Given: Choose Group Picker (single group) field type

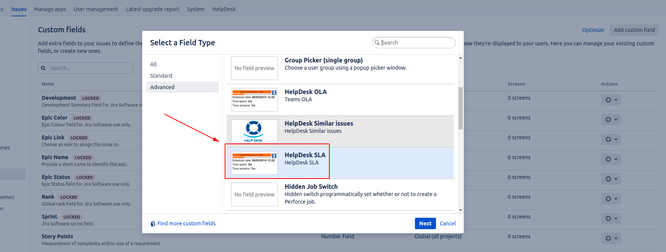Looking at the screenshot, I should [340, 69].
